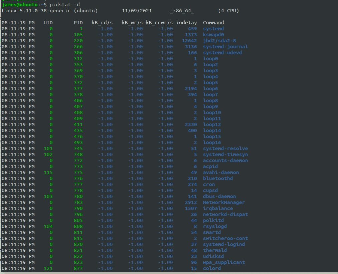338x274 pixels.
Task: Click the 'smartd' command name
Action: point(212,232)
